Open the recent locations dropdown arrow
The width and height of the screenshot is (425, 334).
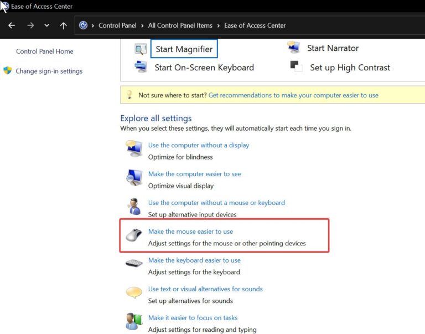coord(46,25)
